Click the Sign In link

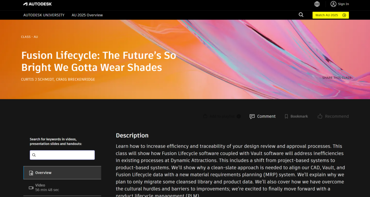[x=343, y=4]
